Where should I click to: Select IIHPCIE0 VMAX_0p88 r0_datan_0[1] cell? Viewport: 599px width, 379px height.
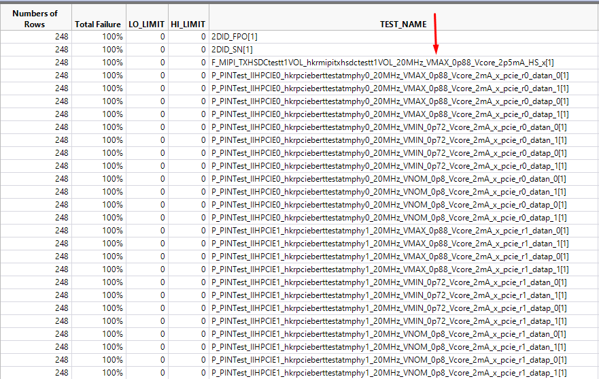coord(403,76)
